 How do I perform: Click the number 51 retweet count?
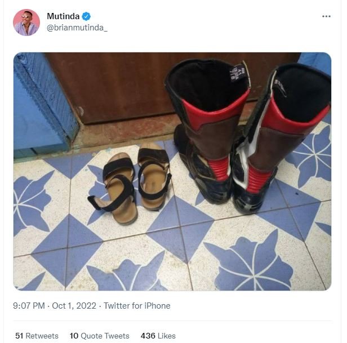[19, 336]
